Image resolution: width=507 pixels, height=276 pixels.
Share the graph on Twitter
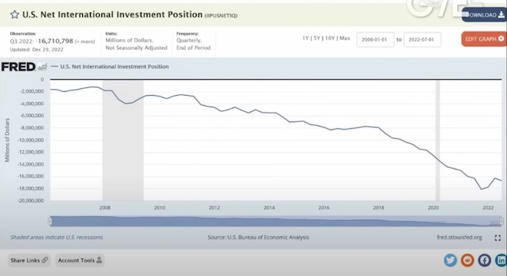point(450,260)
